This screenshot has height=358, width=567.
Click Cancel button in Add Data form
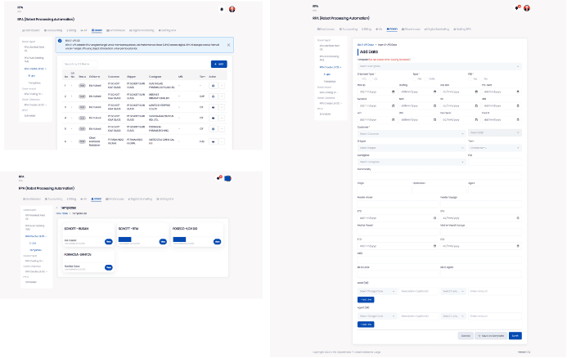coord(466,336)
